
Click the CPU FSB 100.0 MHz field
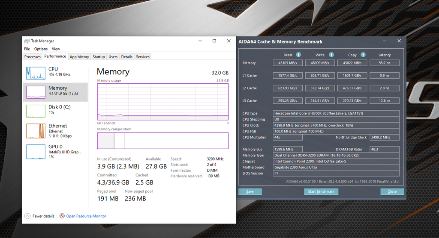[336, 132]
